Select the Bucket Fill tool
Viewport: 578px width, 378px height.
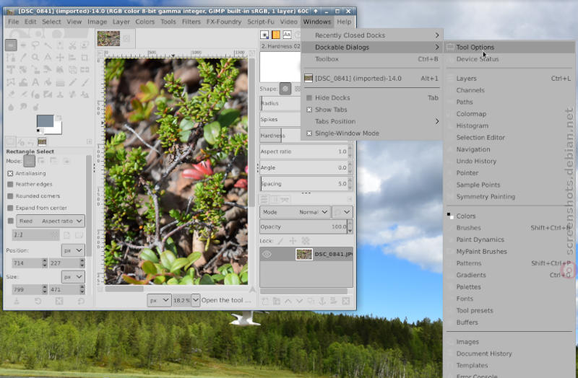pos(48,82)
